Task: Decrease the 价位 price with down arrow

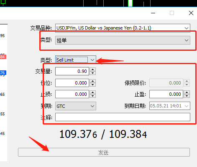Action: [x=92, y=85]
